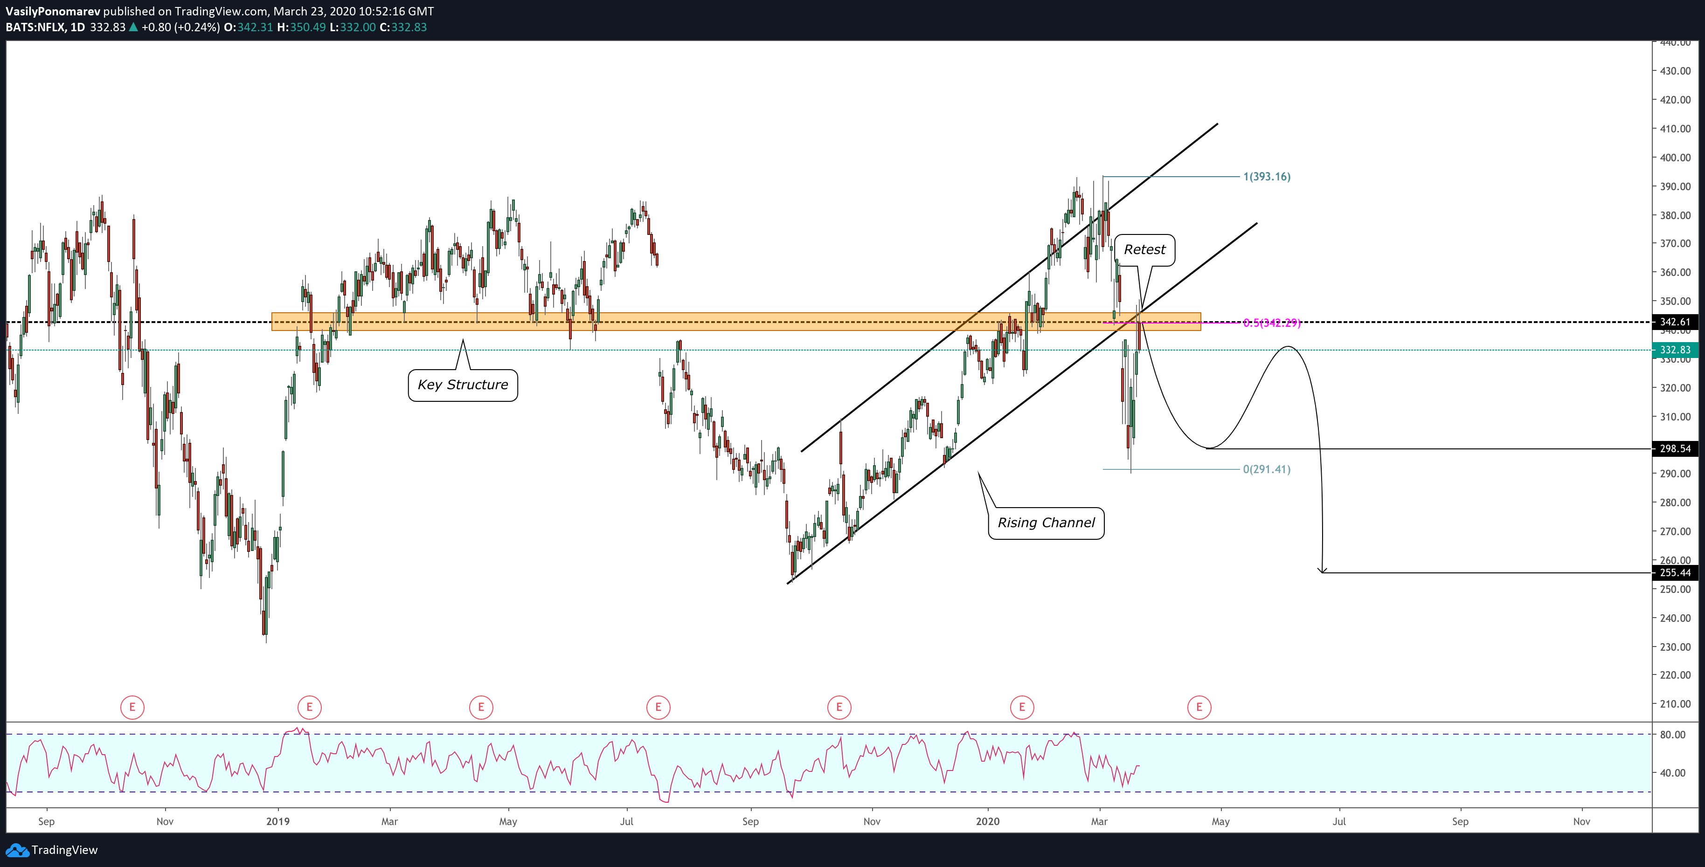Viewport: 1705px width, 867px height.
Task: Click the 230.00 price scale label
Action: click(x=1675, y=647)
